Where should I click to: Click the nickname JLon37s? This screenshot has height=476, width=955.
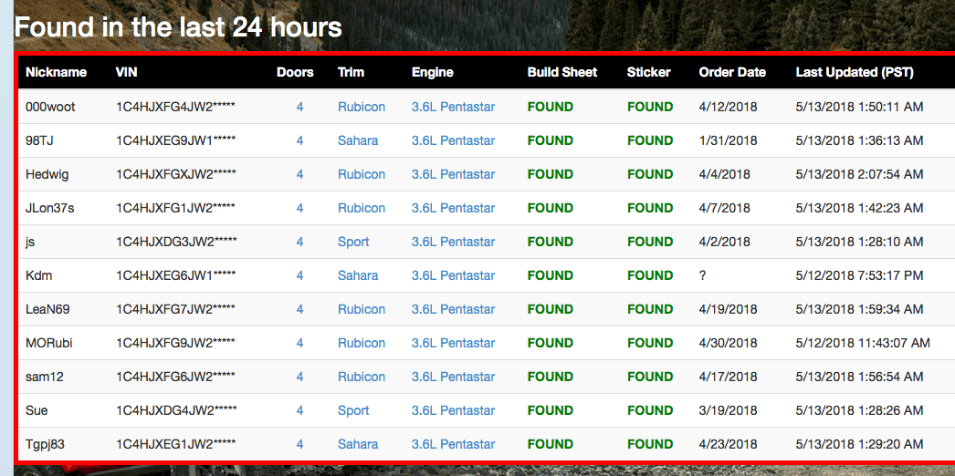pyautogui.click(x=50, y=208)
